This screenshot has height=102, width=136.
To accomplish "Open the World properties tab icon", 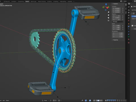I will click(129, 21).
